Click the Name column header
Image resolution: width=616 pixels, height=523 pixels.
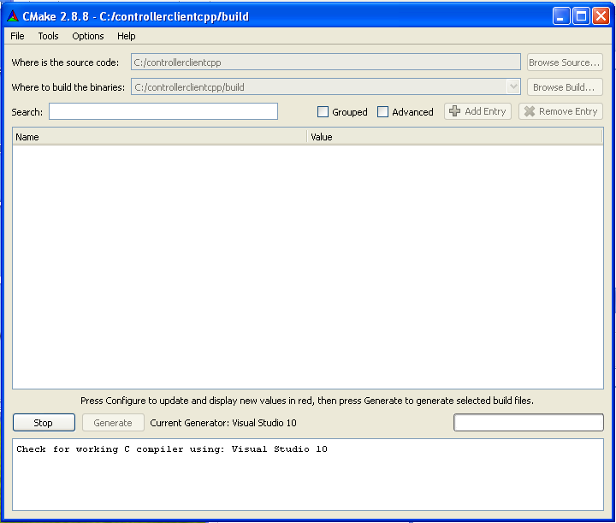tap(159, 137)
